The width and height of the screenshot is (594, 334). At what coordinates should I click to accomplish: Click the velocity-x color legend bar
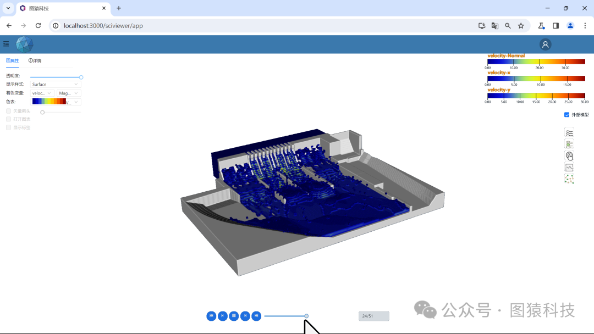536,79
